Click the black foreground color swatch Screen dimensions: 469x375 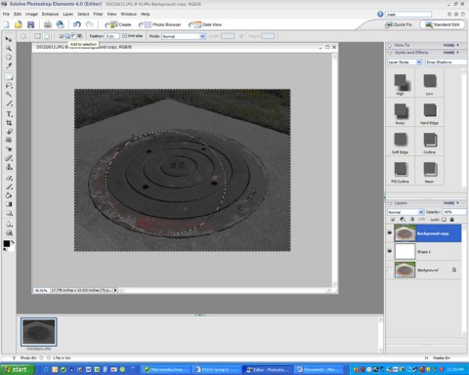pyautogui.click(x=7, y=243)
